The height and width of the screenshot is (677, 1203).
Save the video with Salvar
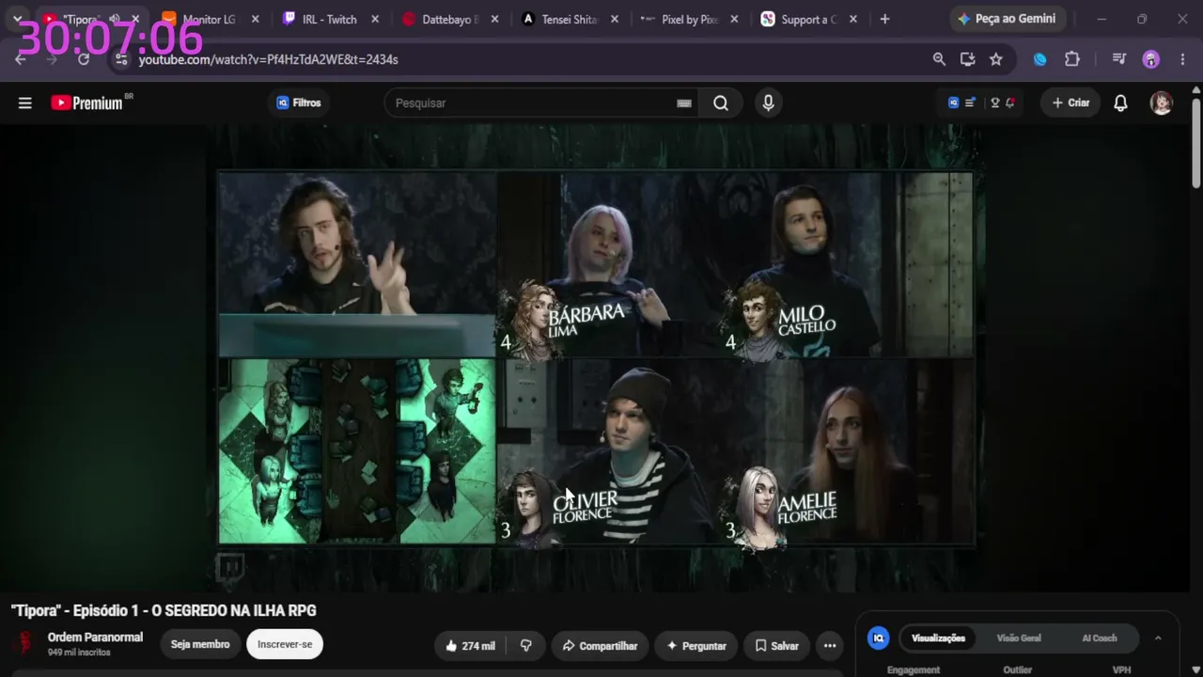(777, 646)
